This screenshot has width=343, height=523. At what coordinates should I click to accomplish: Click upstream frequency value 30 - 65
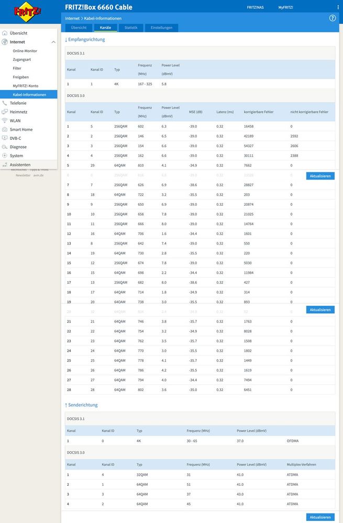(x=192, y=441)
